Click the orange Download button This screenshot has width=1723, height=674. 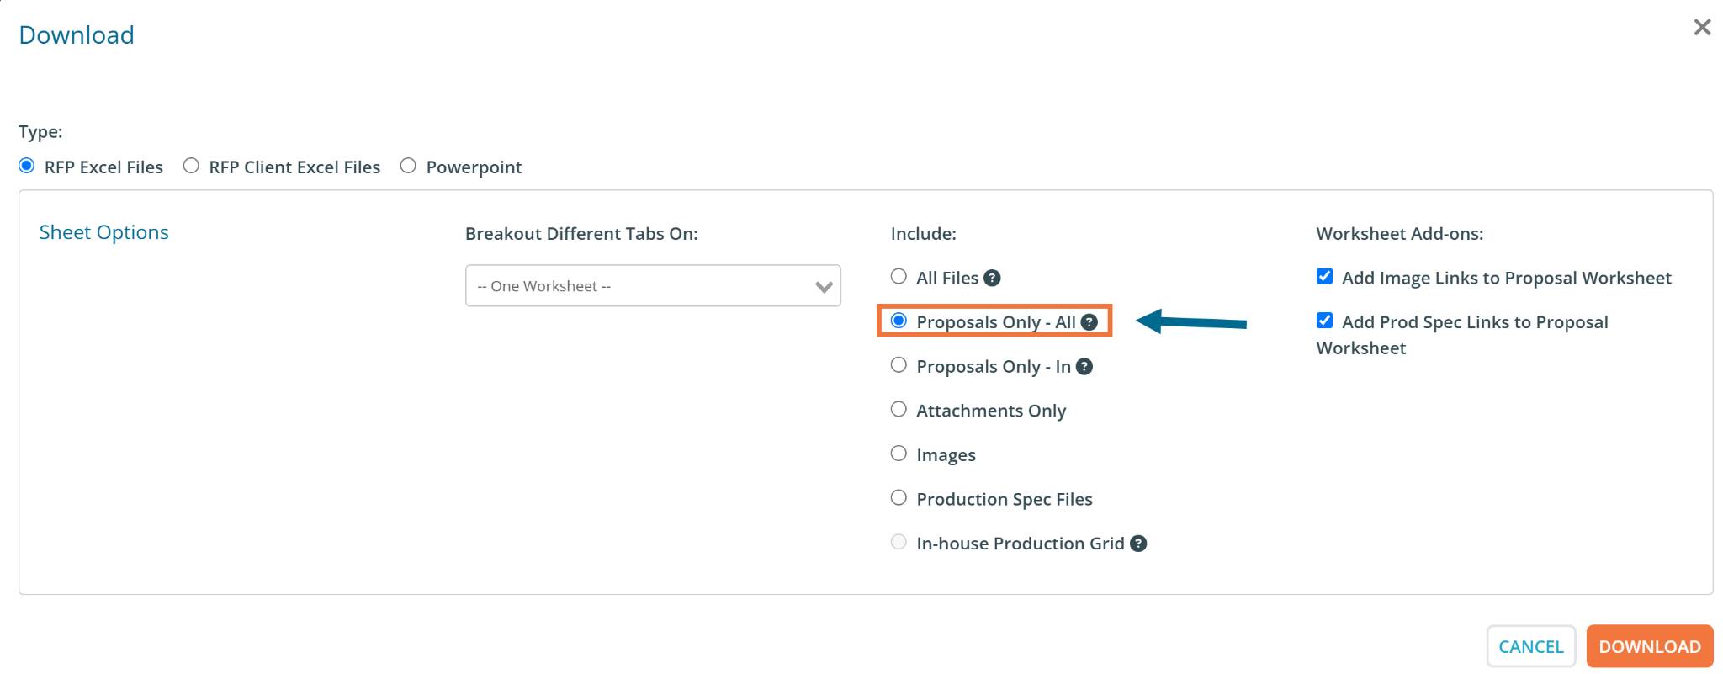1650,646
